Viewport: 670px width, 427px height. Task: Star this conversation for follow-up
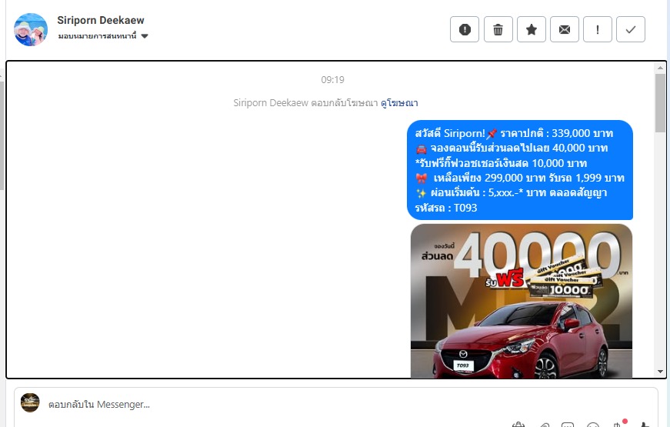point(531,29)
